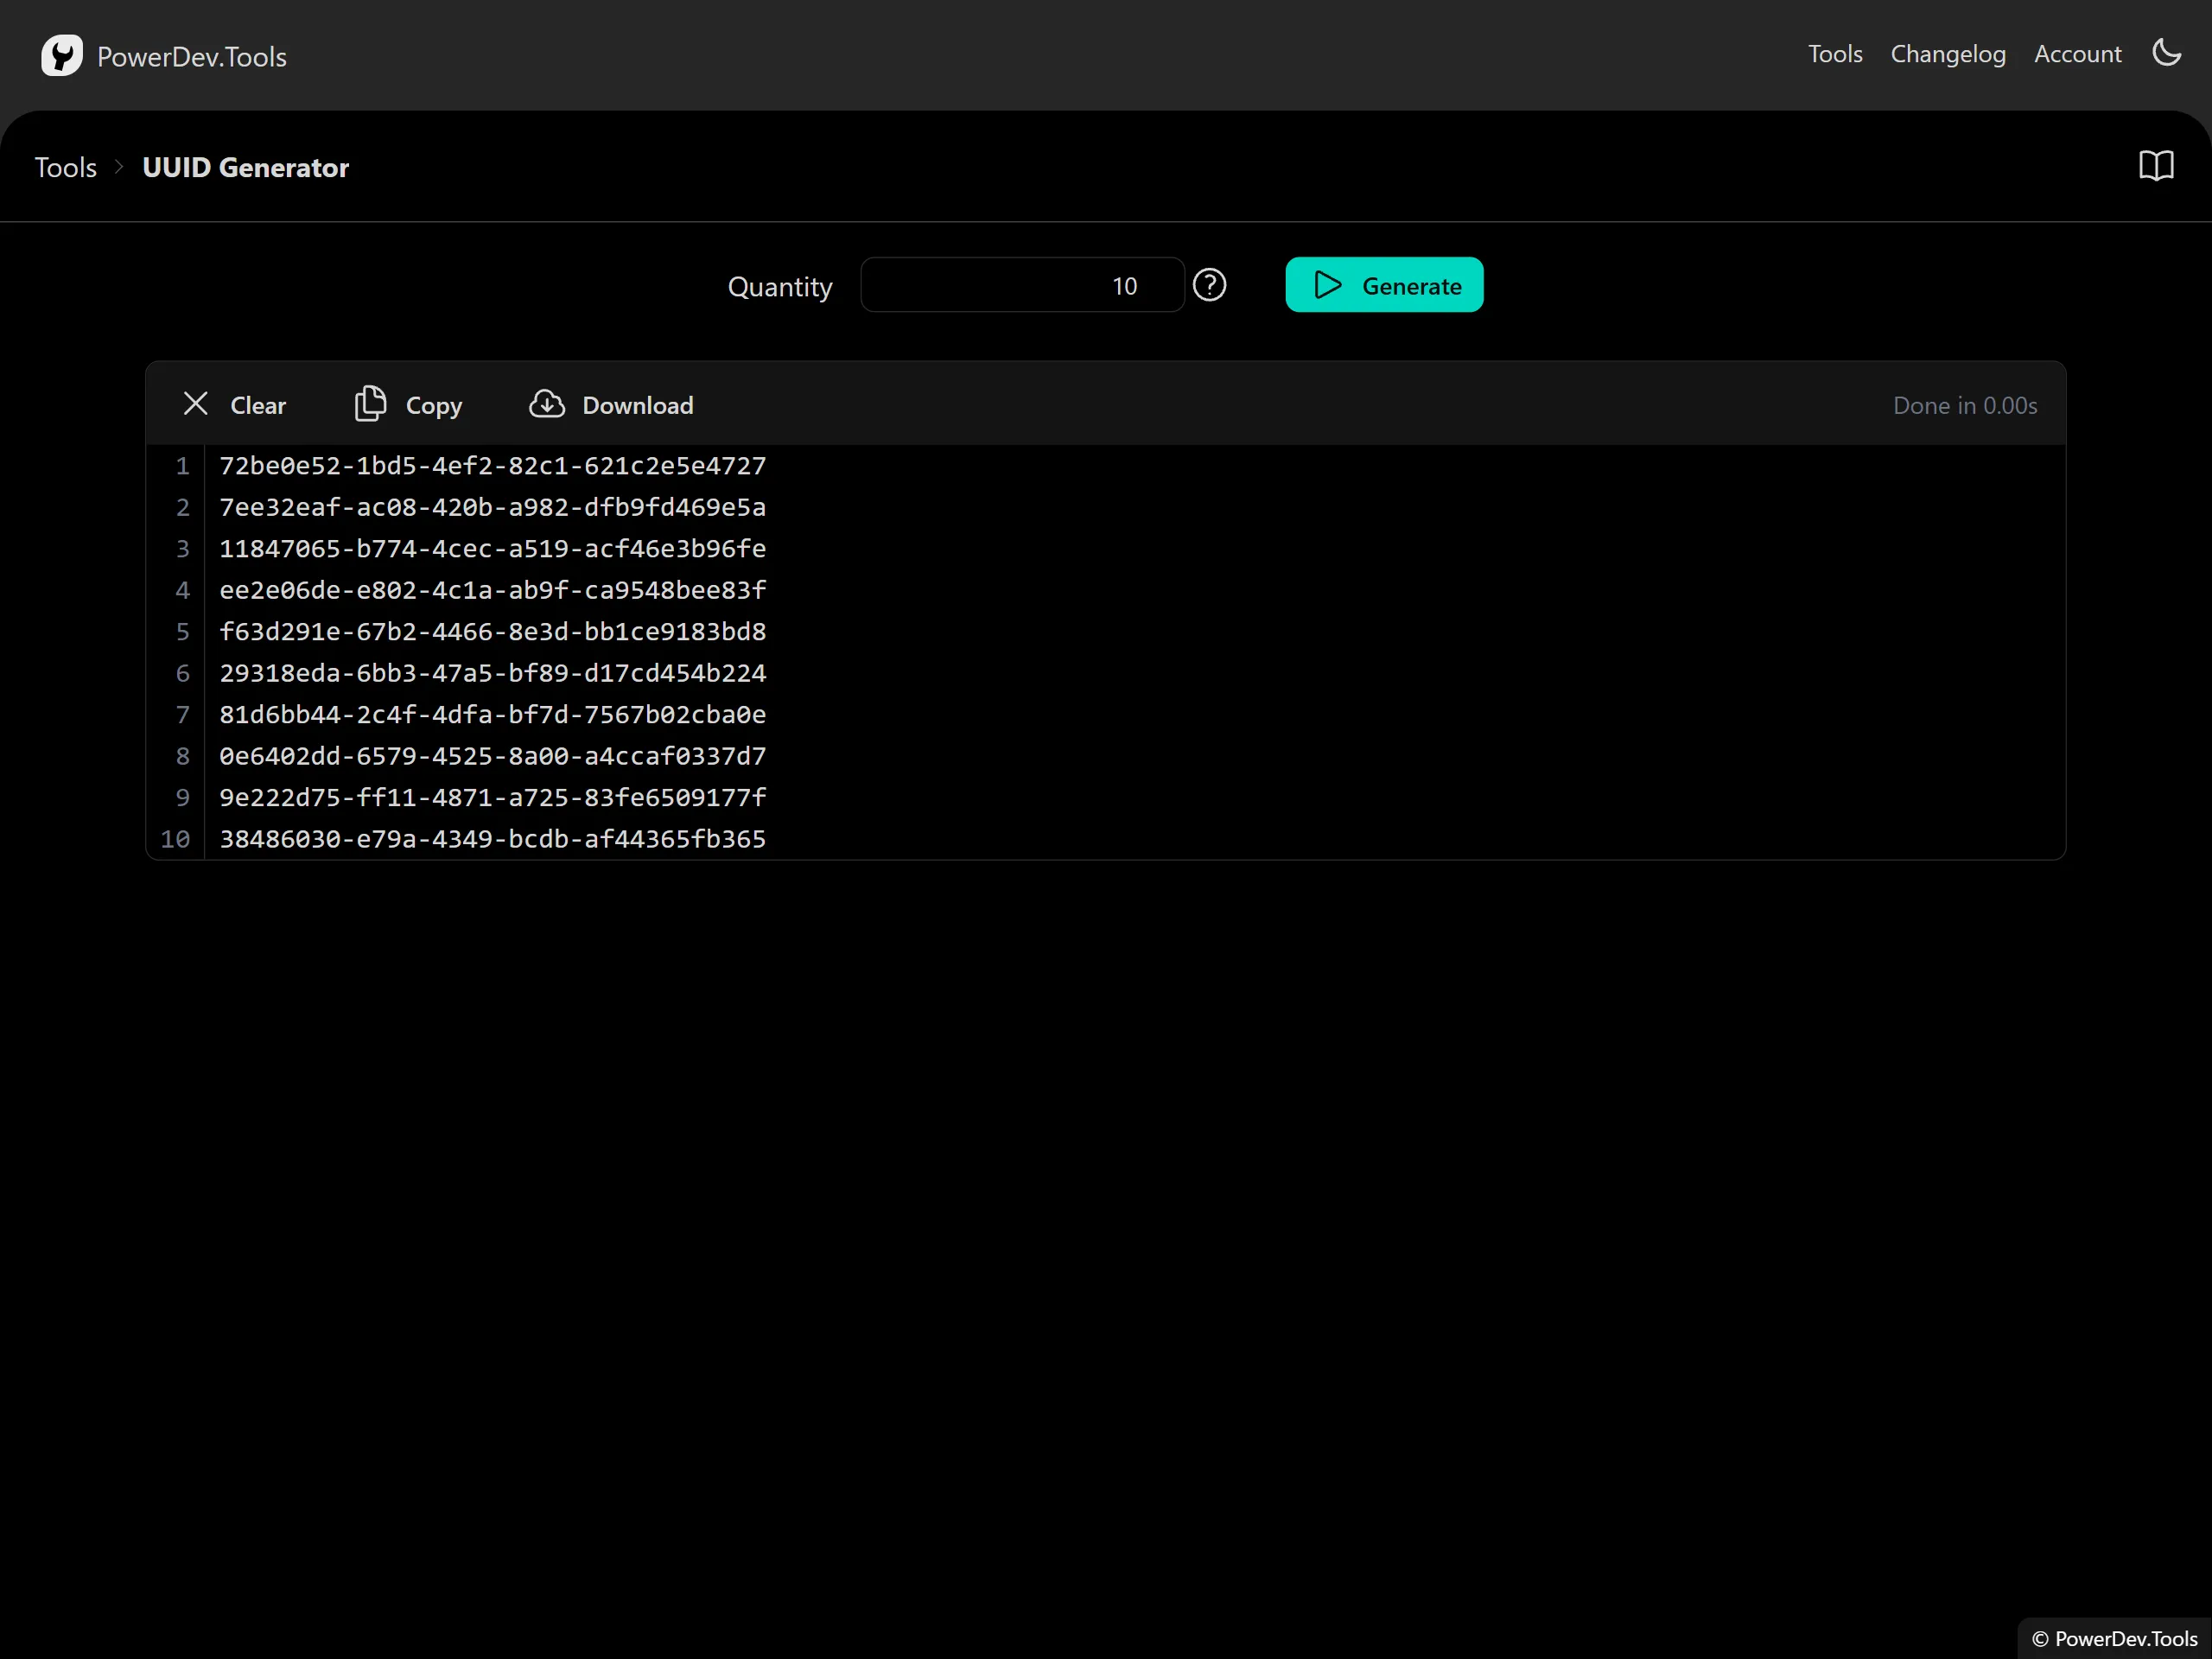Click UUID 29318eda-6bb3-47a5-bf89-d17cd454b224
The image size is (2212, 1659).
(493, 673)
